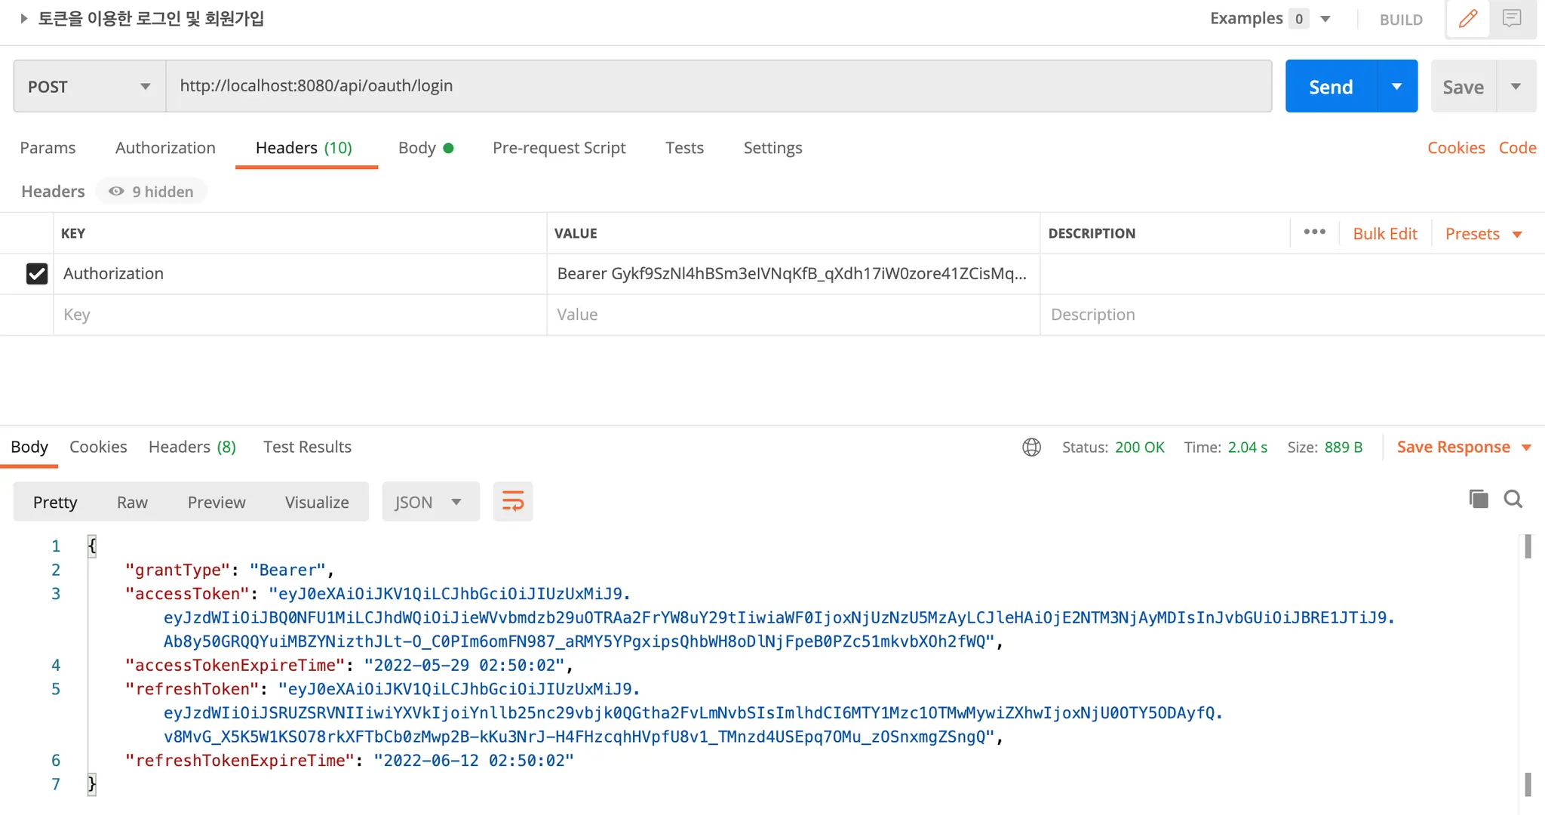Click the globe network icon
The image size is (1545, 815).
click(x=1031, y=447)
